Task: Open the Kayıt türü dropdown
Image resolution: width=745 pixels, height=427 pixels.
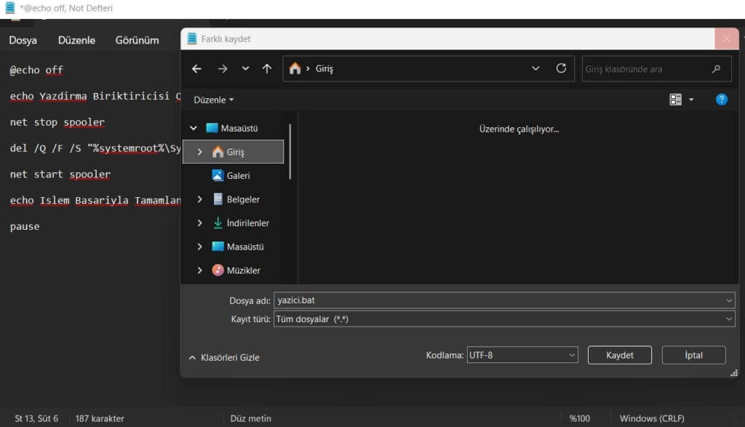Action: coord(504,319)
